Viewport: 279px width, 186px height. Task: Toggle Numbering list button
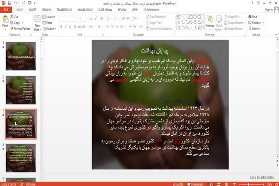pyautogui.click(x=115, y=19)
